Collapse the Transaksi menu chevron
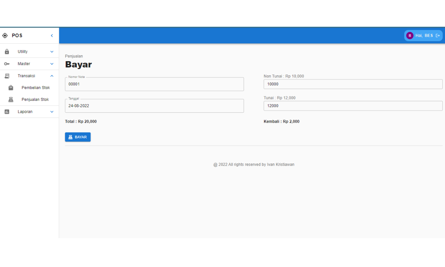 click(x=52, y=76)
